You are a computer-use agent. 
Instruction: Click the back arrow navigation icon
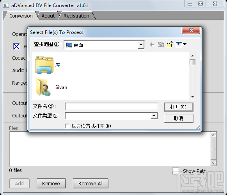click(152, 44)
